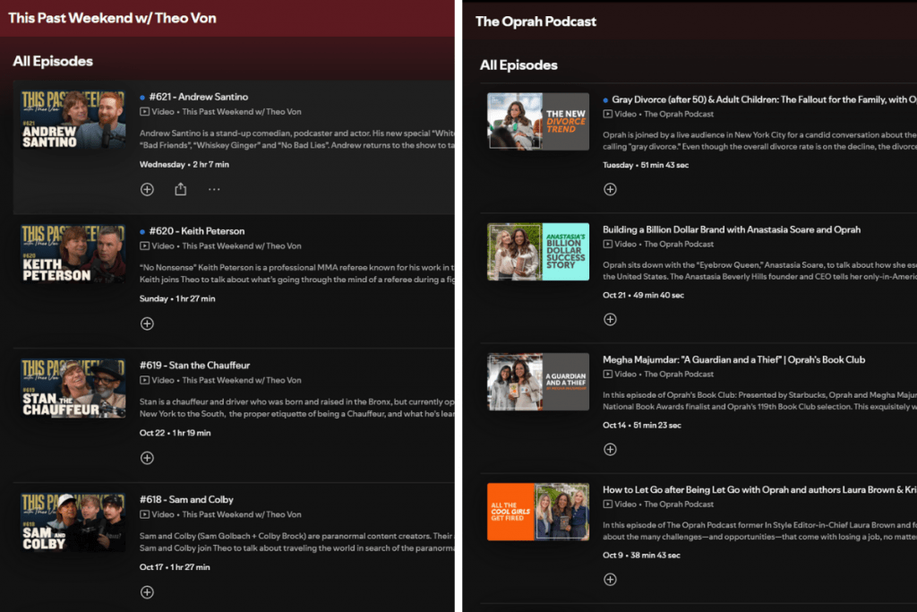Add #618 Sam and Colby to library

(x=147, y=592)
